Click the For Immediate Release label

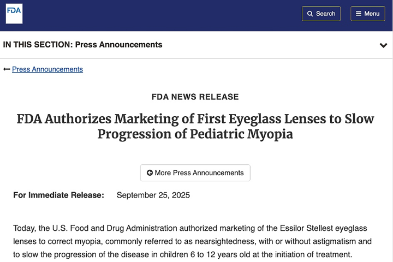[x=58, y=195]
